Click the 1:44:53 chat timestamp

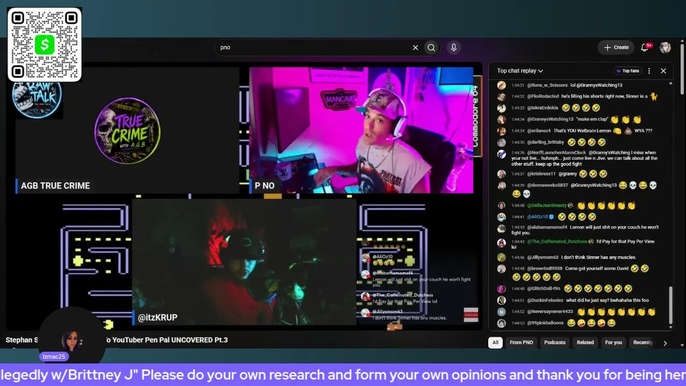(x=518, y=323)
